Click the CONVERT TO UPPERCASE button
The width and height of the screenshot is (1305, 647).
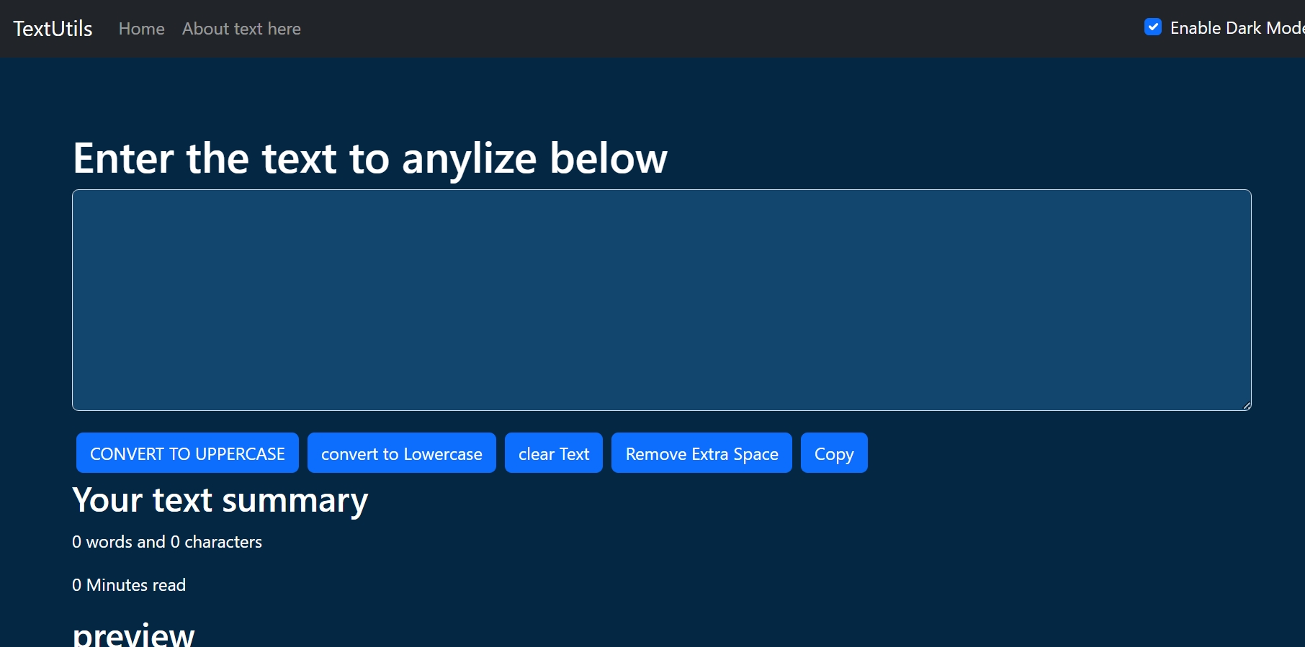[187, 453]
